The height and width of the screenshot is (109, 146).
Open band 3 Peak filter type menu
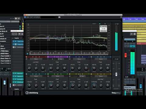point(79,62)
